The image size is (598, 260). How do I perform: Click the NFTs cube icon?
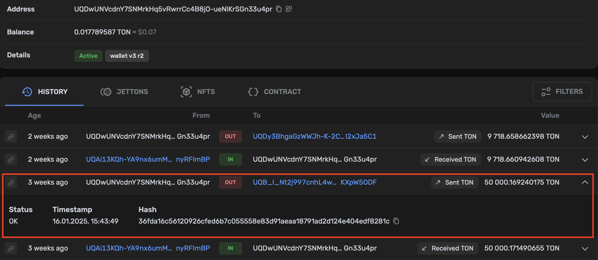(x=186, y=92)
